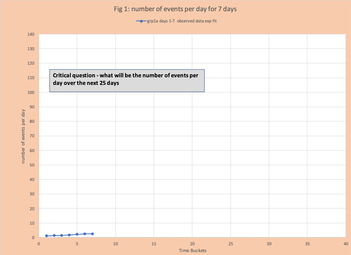The height and width of the screenshot is (255, 351).
Task: Select the data point at day 7
Action: (93, 234)
